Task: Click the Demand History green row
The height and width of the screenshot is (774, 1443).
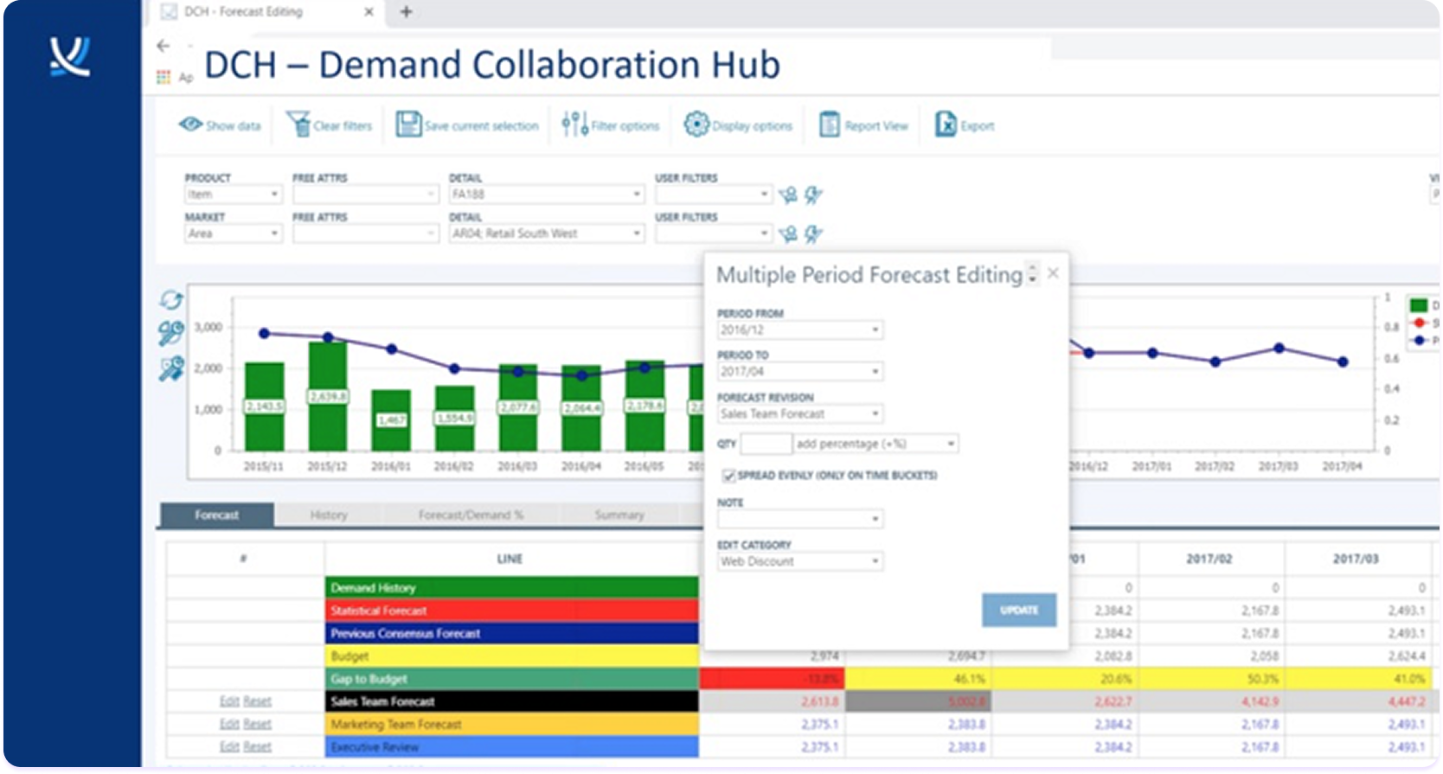Action: [x=511, y=587]
